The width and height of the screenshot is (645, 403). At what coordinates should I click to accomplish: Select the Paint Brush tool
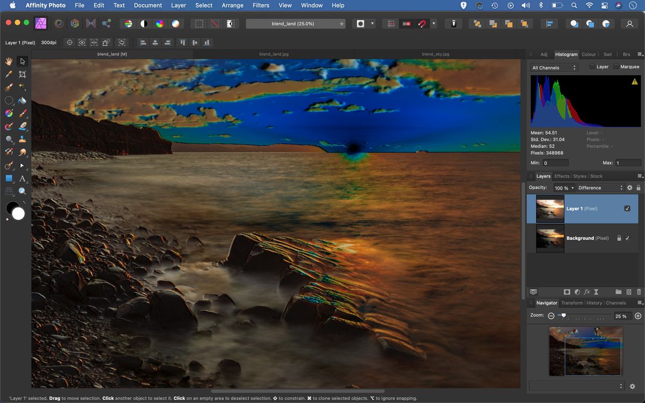23,113
